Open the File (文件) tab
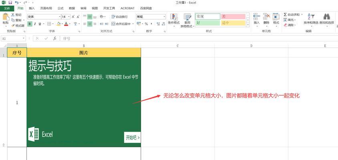The width and height of the screenshot is (338, 160). [7, 8]
